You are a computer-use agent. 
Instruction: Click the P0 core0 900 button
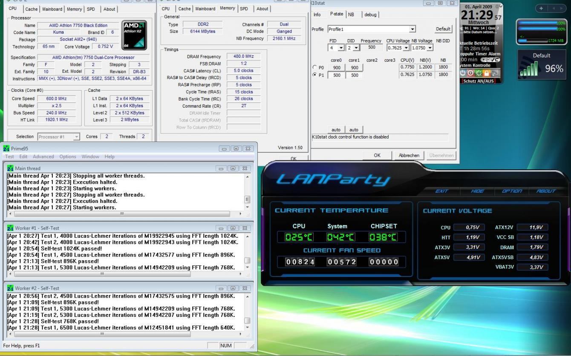coord(336,67)
